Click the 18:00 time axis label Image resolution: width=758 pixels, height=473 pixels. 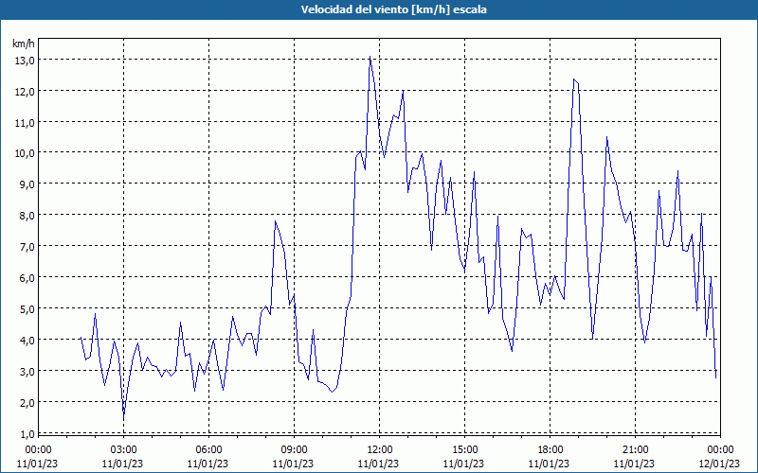[550, 450]
